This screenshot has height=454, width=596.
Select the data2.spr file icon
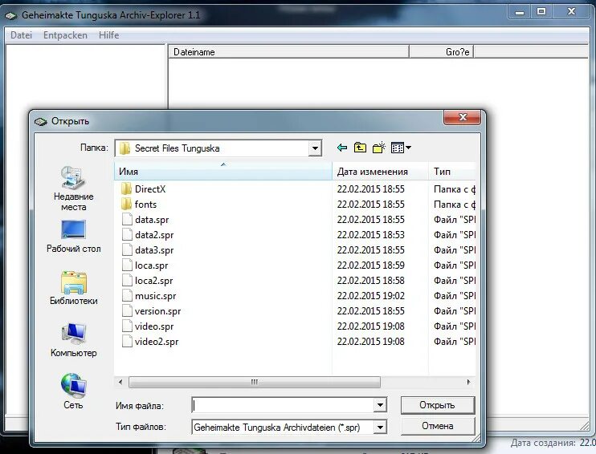point(127,234)
